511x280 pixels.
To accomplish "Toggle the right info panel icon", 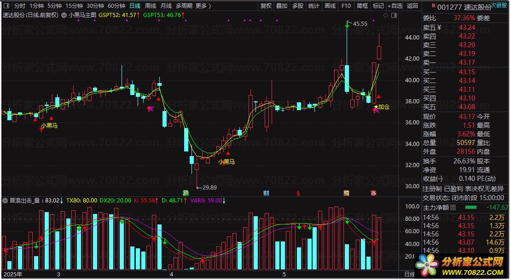I will tap(394, 15).
